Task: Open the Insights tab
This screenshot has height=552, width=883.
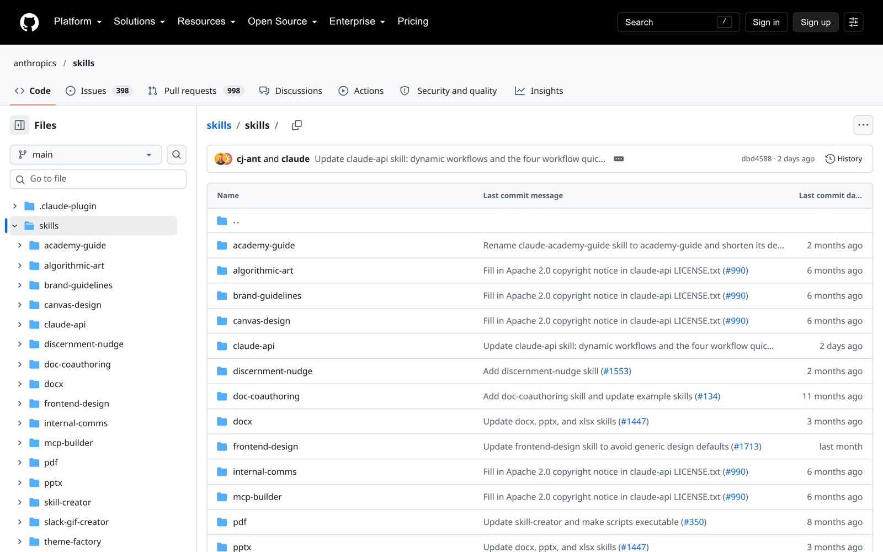Action: 539,91
